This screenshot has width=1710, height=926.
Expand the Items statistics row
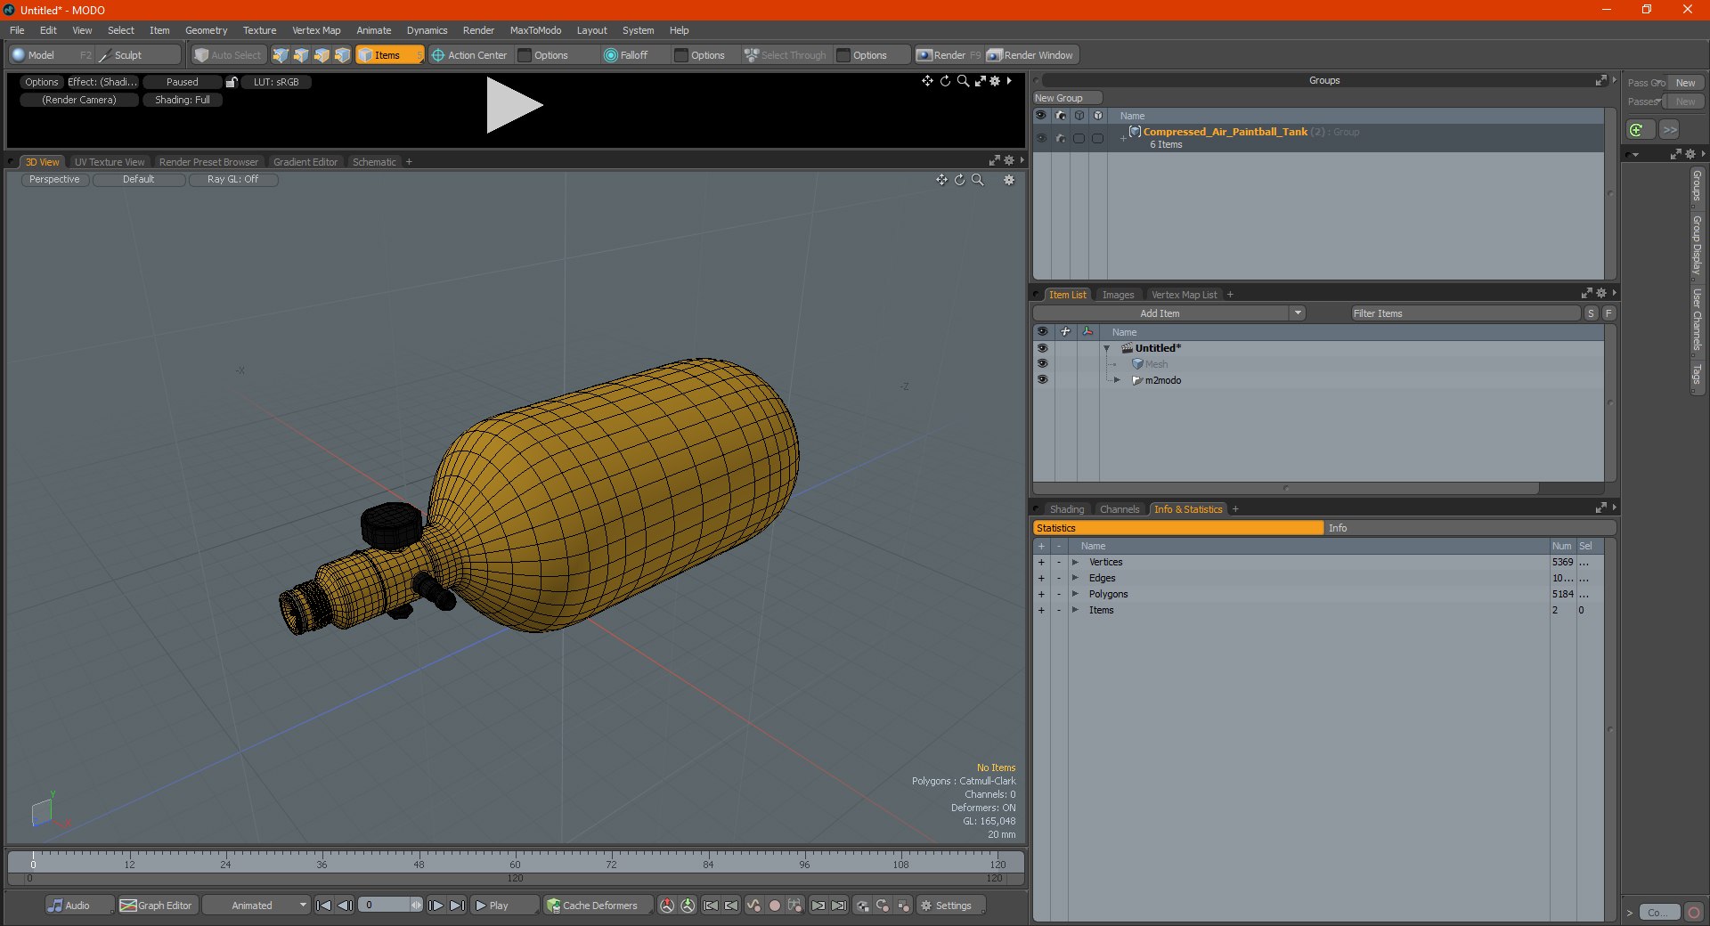[1075, 611]
